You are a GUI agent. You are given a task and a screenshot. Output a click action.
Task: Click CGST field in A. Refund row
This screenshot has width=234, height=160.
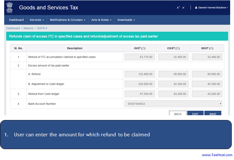(173, 74)
